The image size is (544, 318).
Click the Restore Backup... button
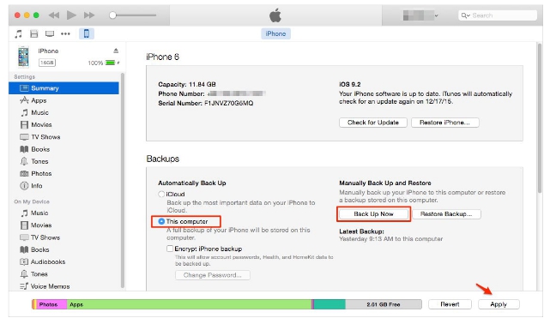point(446,214)
